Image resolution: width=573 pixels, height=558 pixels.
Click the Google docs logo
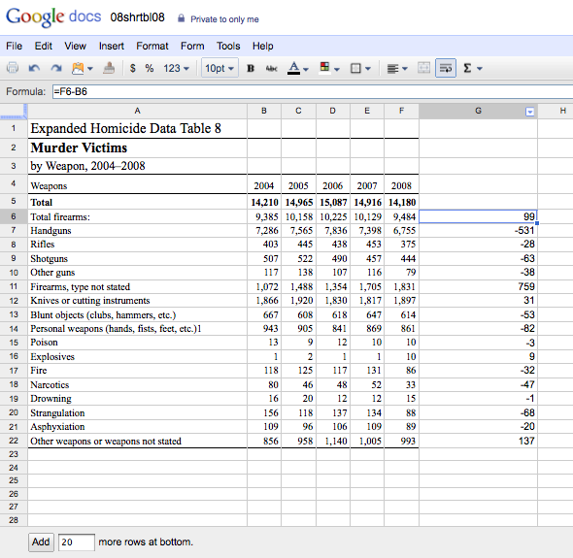[x=53, y=17]
